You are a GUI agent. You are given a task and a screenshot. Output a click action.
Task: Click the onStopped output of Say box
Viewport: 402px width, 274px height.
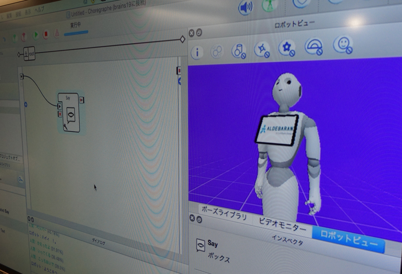(x=82, y=100)
